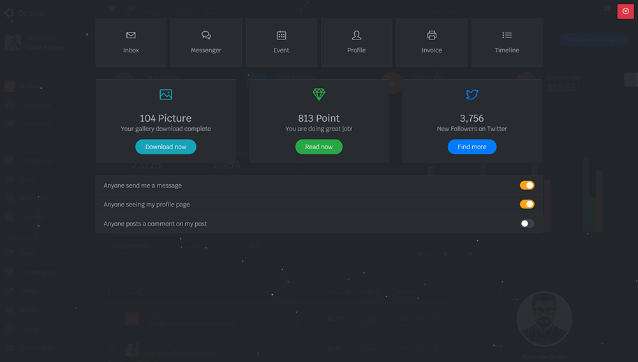Click the Twitter bird icon

coord(472,94)
